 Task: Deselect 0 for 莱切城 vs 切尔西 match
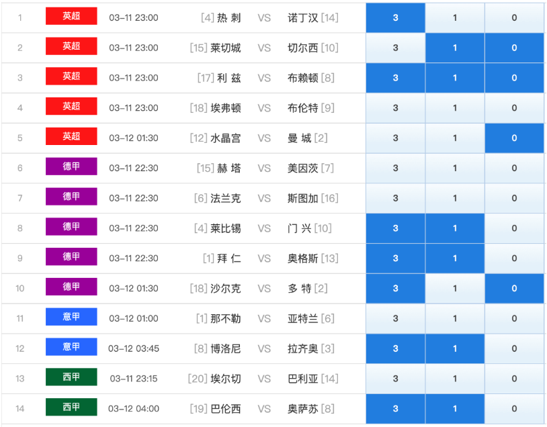pyautogui.click(x=514, y=48)
